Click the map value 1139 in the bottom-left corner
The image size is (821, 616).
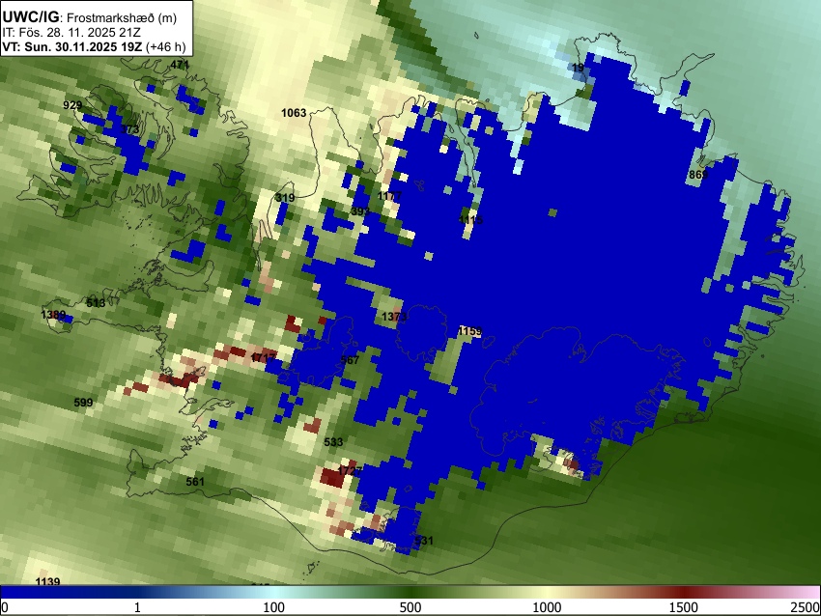(x=47, y=581)
